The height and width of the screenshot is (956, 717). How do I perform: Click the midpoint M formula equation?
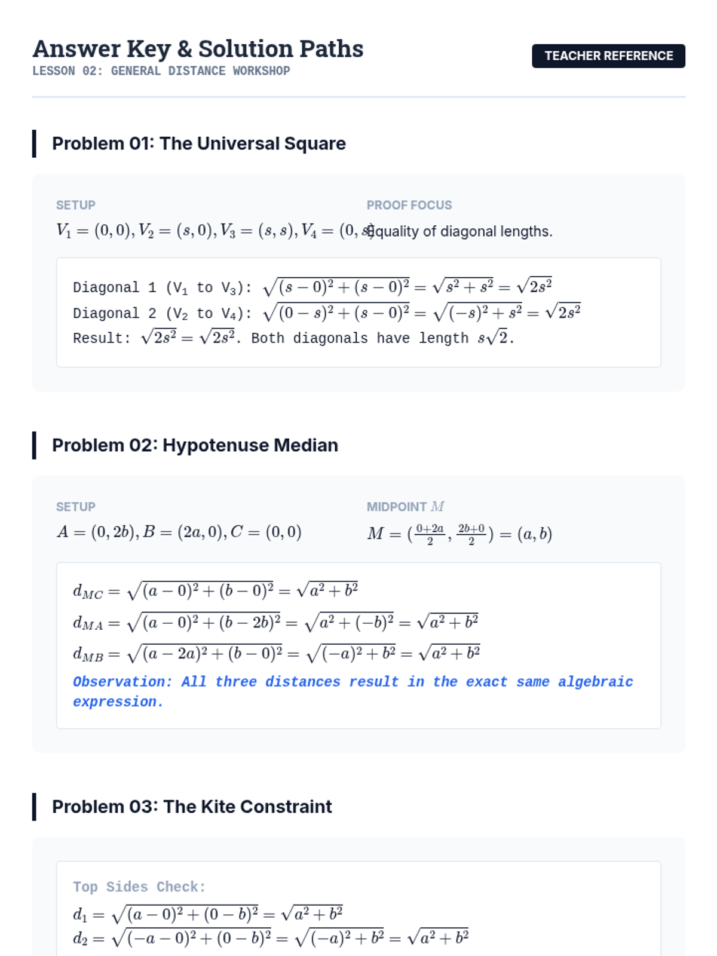(x=459, y=533)
